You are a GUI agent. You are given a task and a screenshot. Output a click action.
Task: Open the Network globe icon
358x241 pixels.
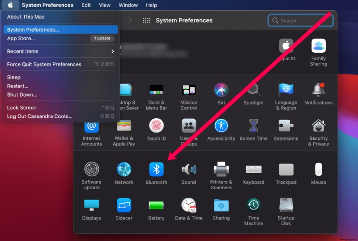pyautogui.click(x=124, y=169)
